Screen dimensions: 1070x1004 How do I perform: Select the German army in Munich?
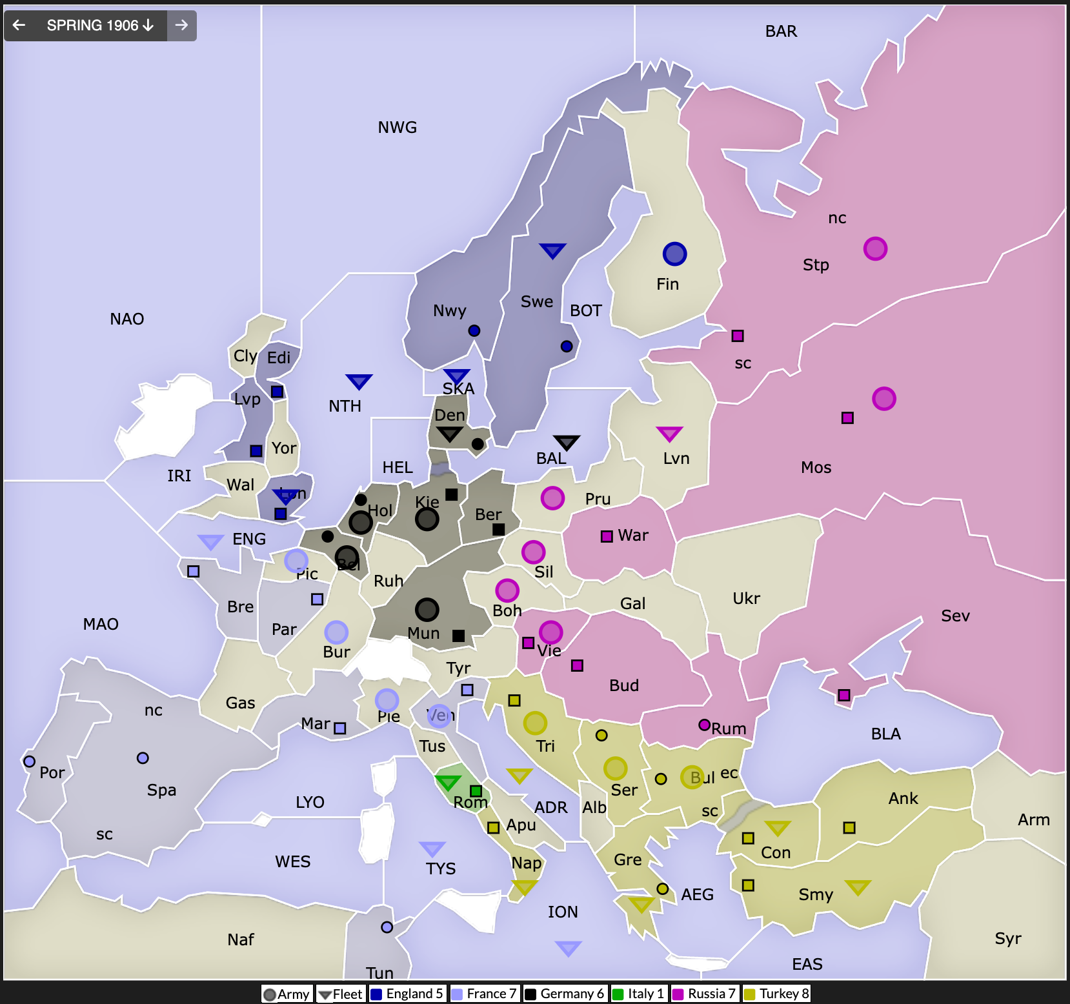coord(427,609)
